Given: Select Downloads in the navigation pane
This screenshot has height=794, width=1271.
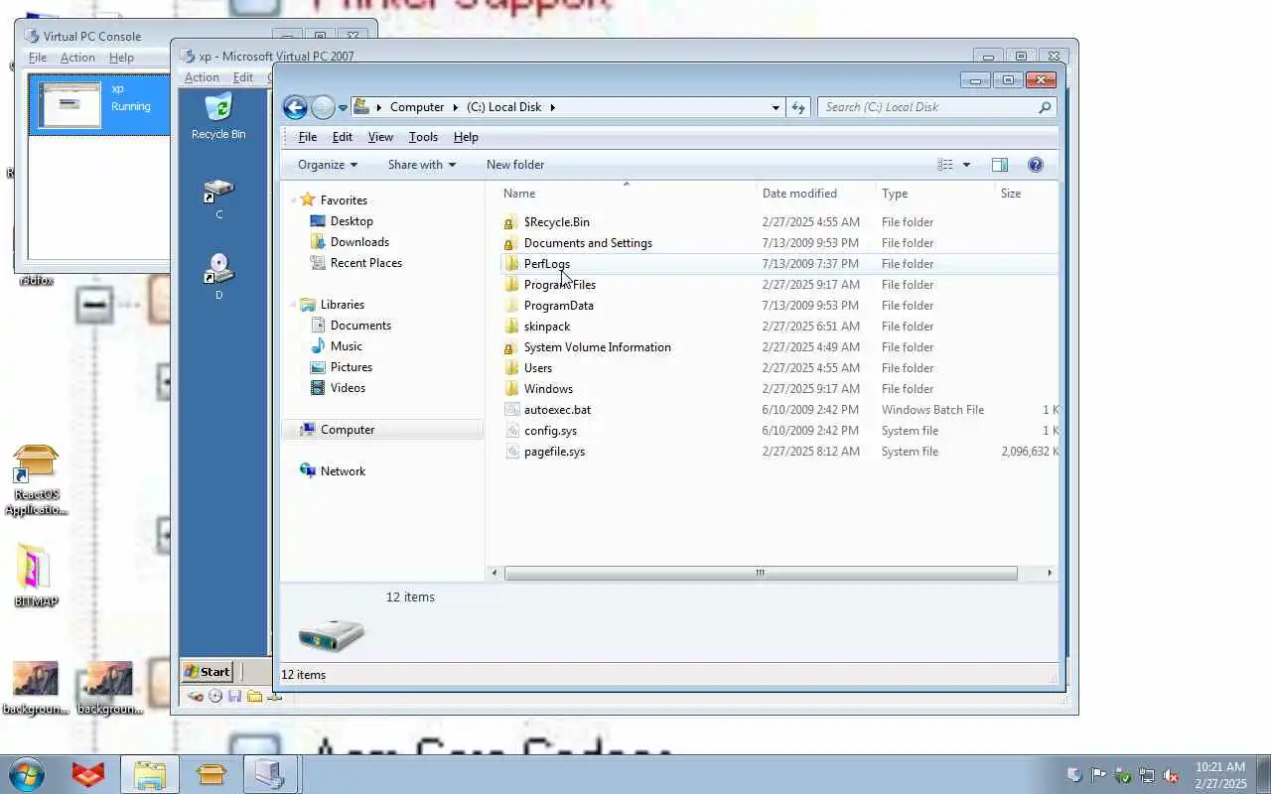Looking at the screenshot, I should coord(359,242).
